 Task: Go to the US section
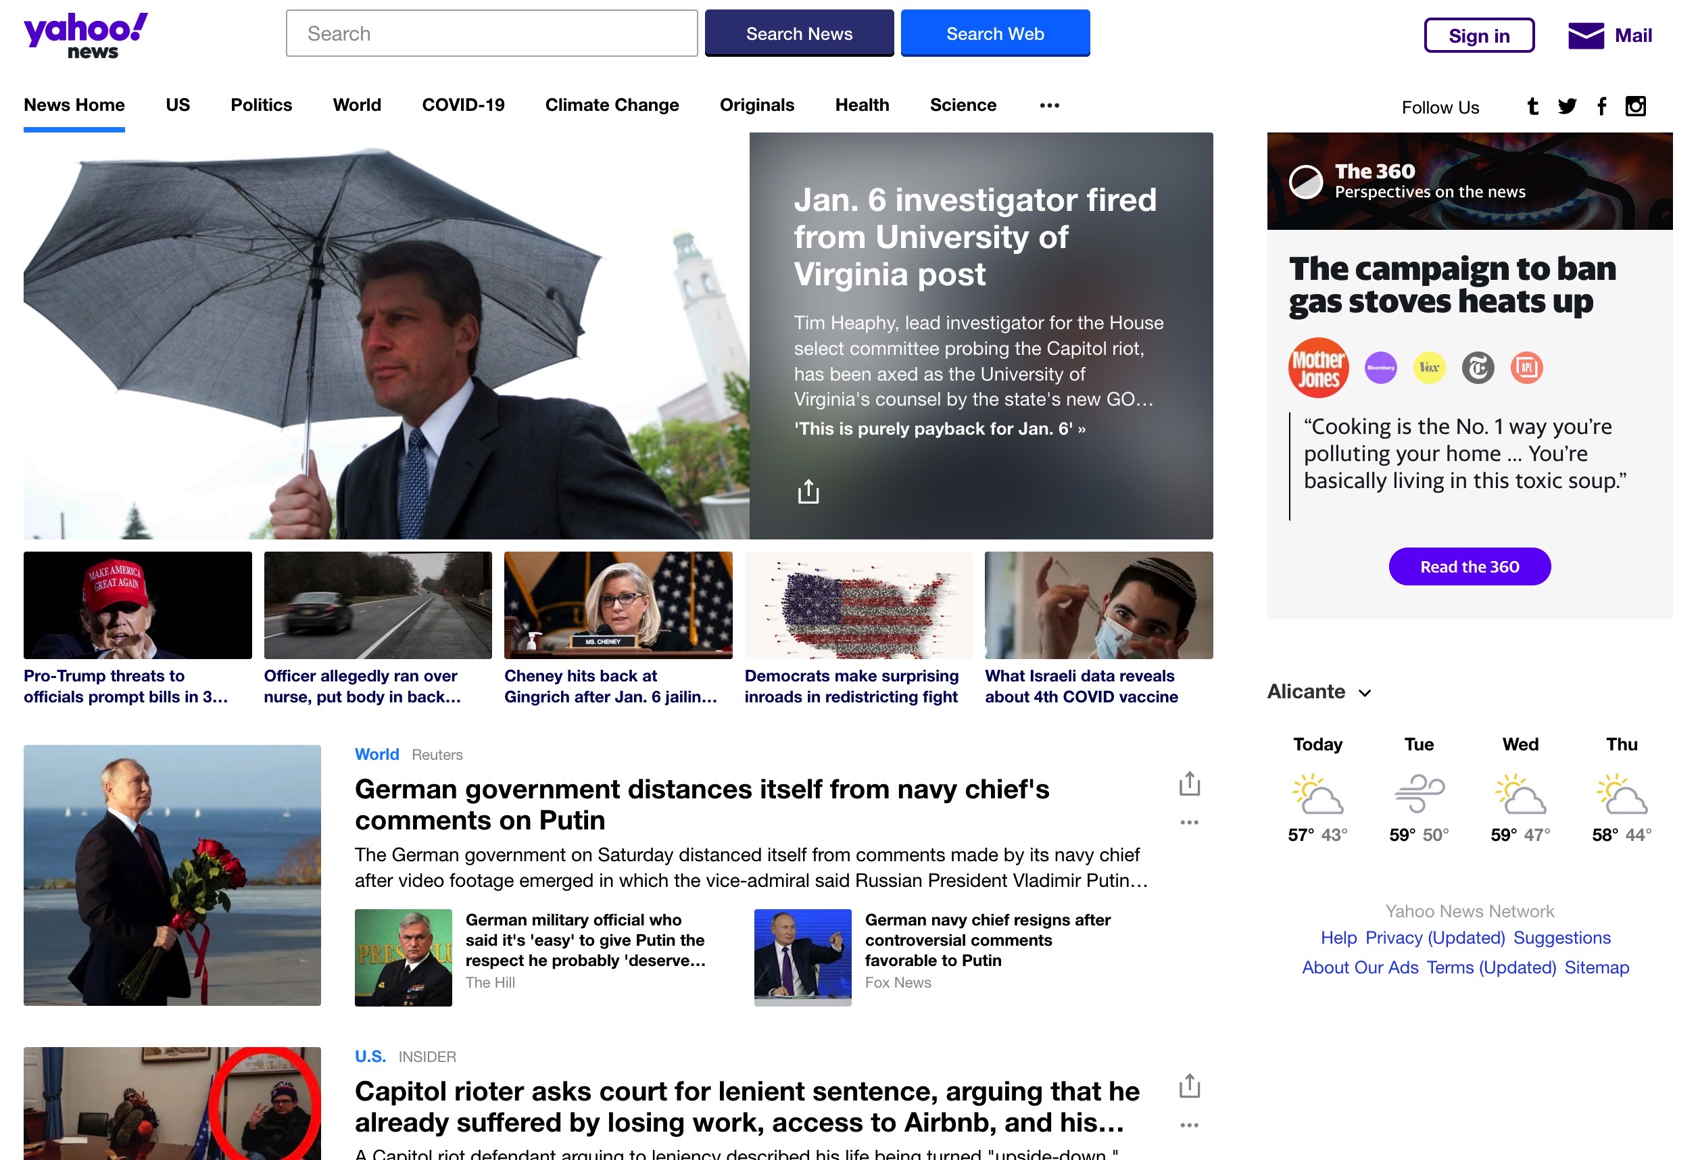pyautogui.click(x=178, y=105)
